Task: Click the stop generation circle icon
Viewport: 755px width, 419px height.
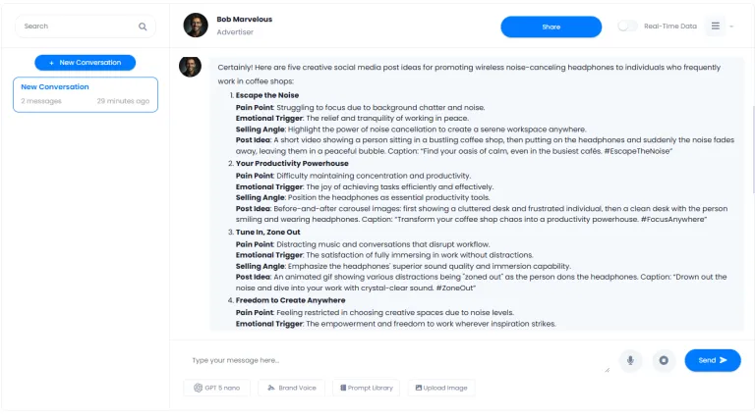Action: (664, 360)
